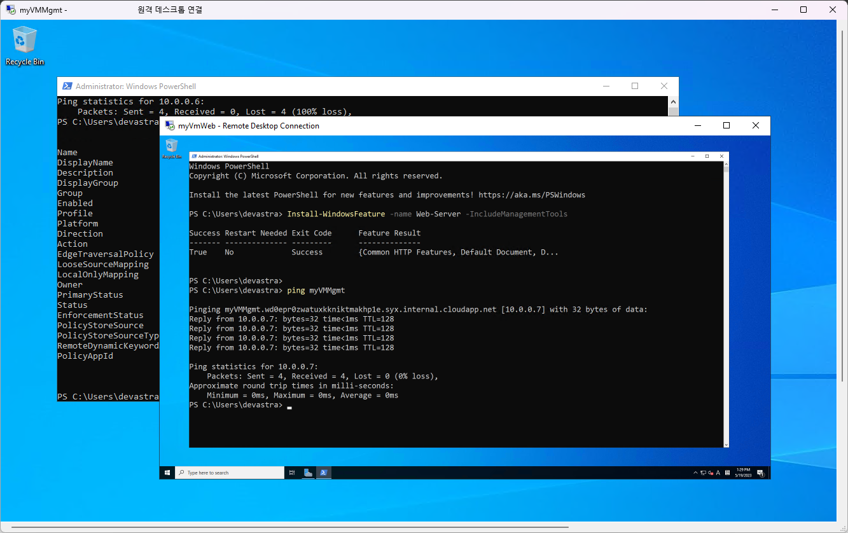Image resolution: width=848 pixels, height=533 pixels.
Task: Close the inner myVmWeb PowerShell window
Action: 721,156
